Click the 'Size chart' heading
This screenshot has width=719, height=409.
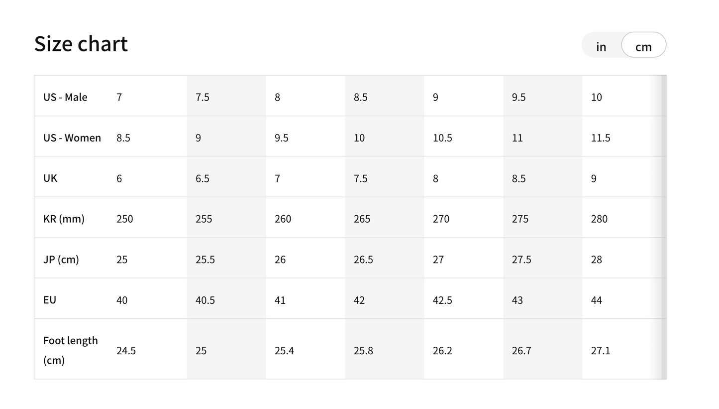pos(81,44)
